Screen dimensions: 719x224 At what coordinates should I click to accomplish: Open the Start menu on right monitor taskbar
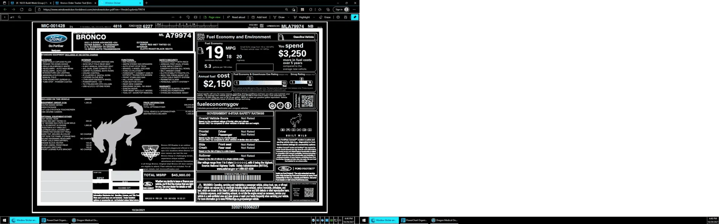click(364, 220)
